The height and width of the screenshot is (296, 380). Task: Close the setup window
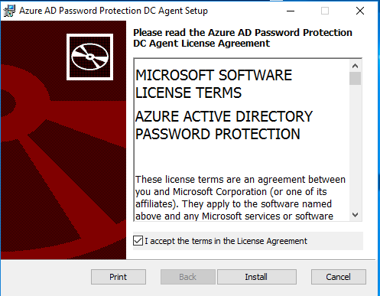pyautogui.click(x=360, y=11)
